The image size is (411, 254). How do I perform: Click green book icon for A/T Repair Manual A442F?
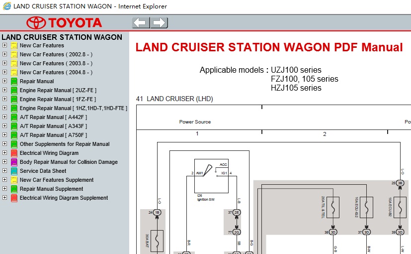(x=14, y=117)
